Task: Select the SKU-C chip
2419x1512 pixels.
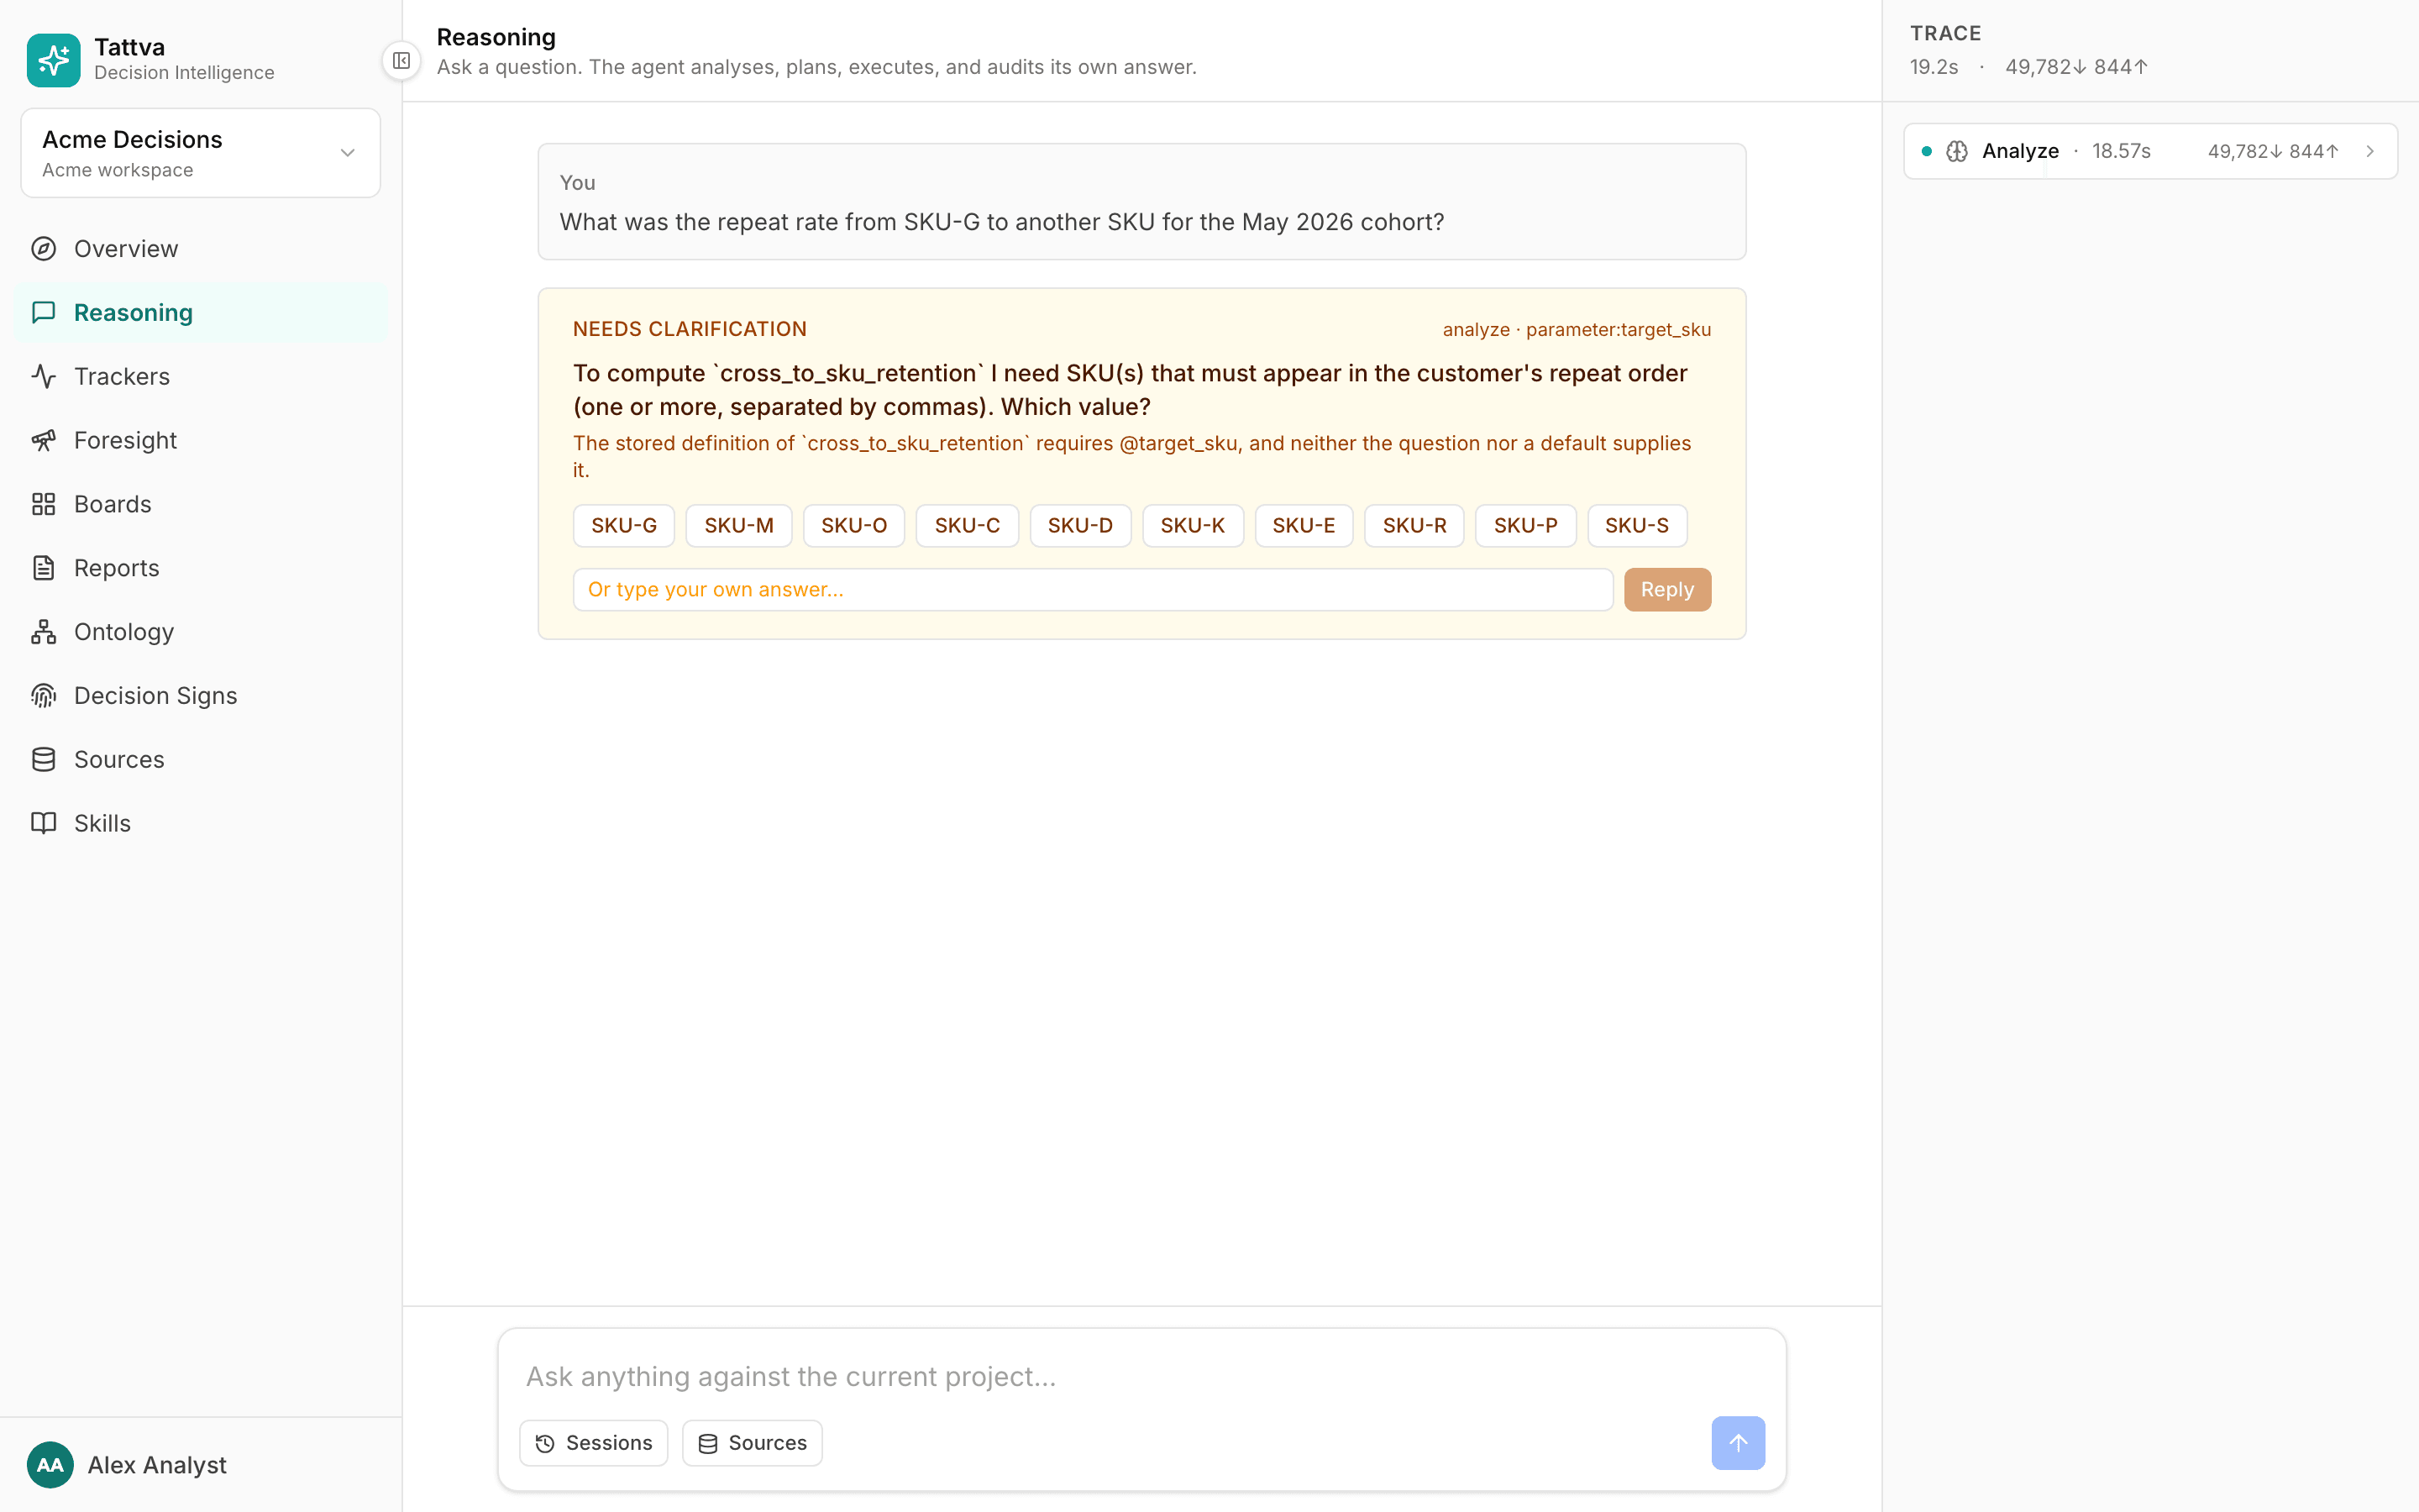Action: [x=967, y=526]
